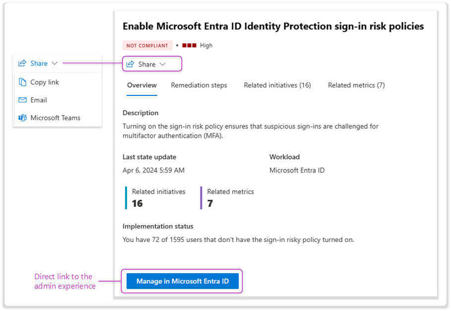Click the Microsoft Teams icon
Image resolution: width=451 pixels, height=311 pixels.
(x=22, y=118)
